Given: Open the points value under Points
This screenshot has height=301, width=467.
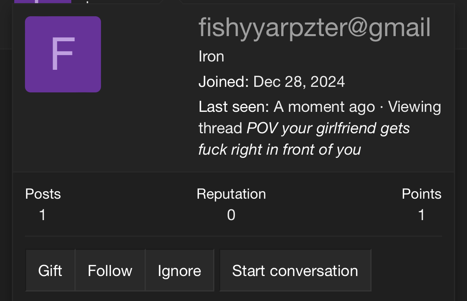Looking at the screenshot, I should (x=421, y=215).
